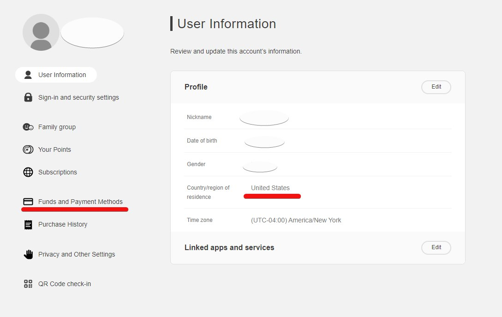
Task: Click the globe icon beside Subscriptions
Action: click(x=28, y=172)
